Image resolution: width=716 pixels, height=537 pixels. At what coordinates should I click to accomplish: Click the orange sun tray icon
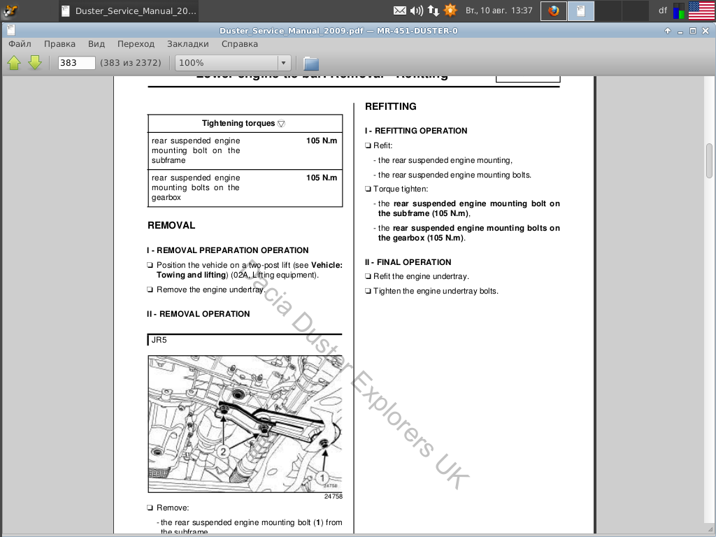click(x=450, y=10)
